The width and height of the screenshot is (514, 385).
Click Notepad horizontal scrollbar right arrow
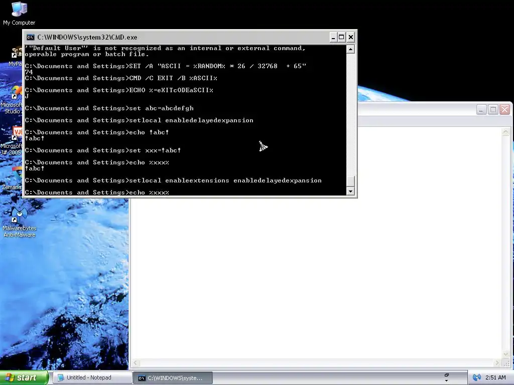click(497, 363)
